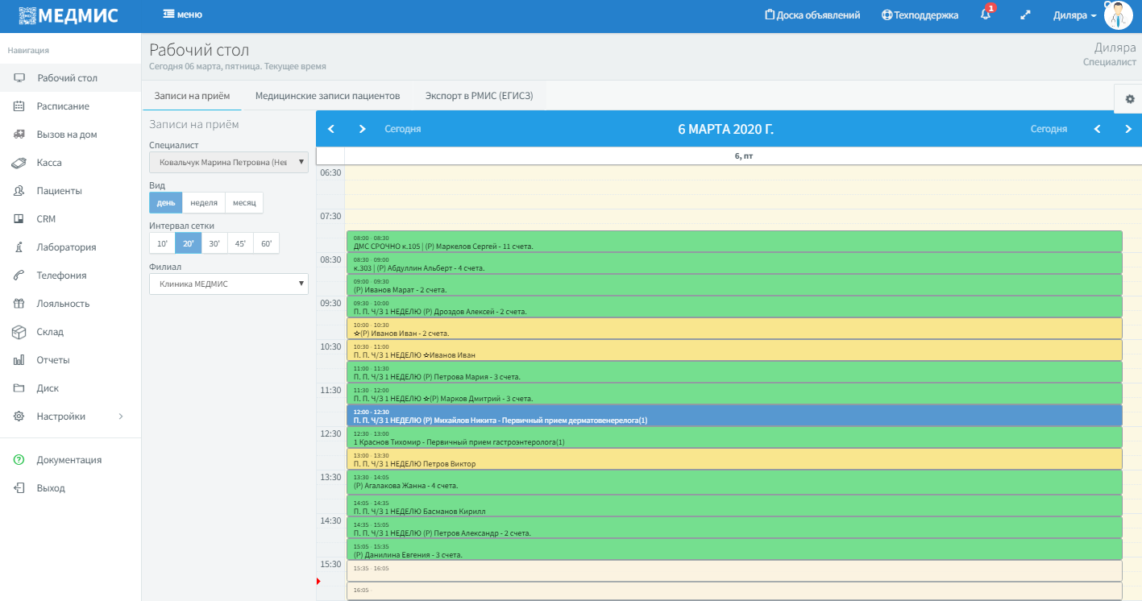Click the Настройки gear icon in sidebar
Viewport: 1142px width, 601px height.
point(19,417)
